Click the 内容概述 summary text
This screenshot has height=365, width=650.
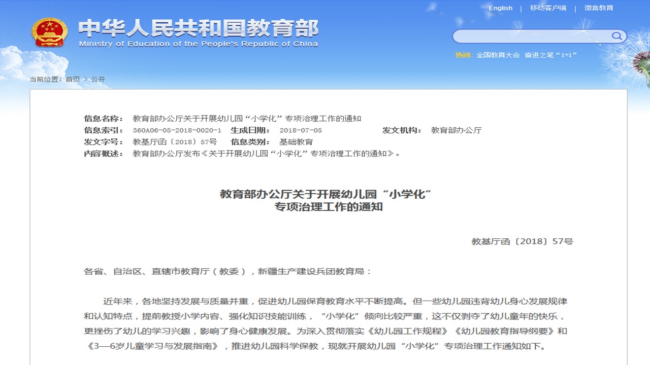(266, 154)
